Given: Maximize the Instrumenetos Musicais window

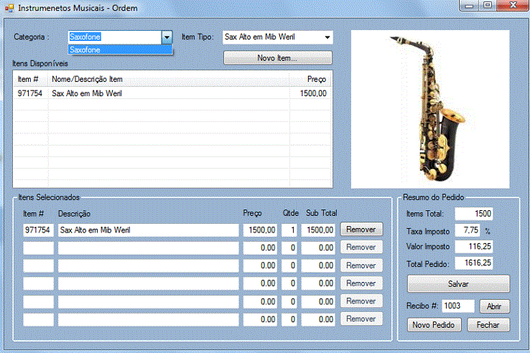Looking at the screenshot, I should [x=488, y=6].
